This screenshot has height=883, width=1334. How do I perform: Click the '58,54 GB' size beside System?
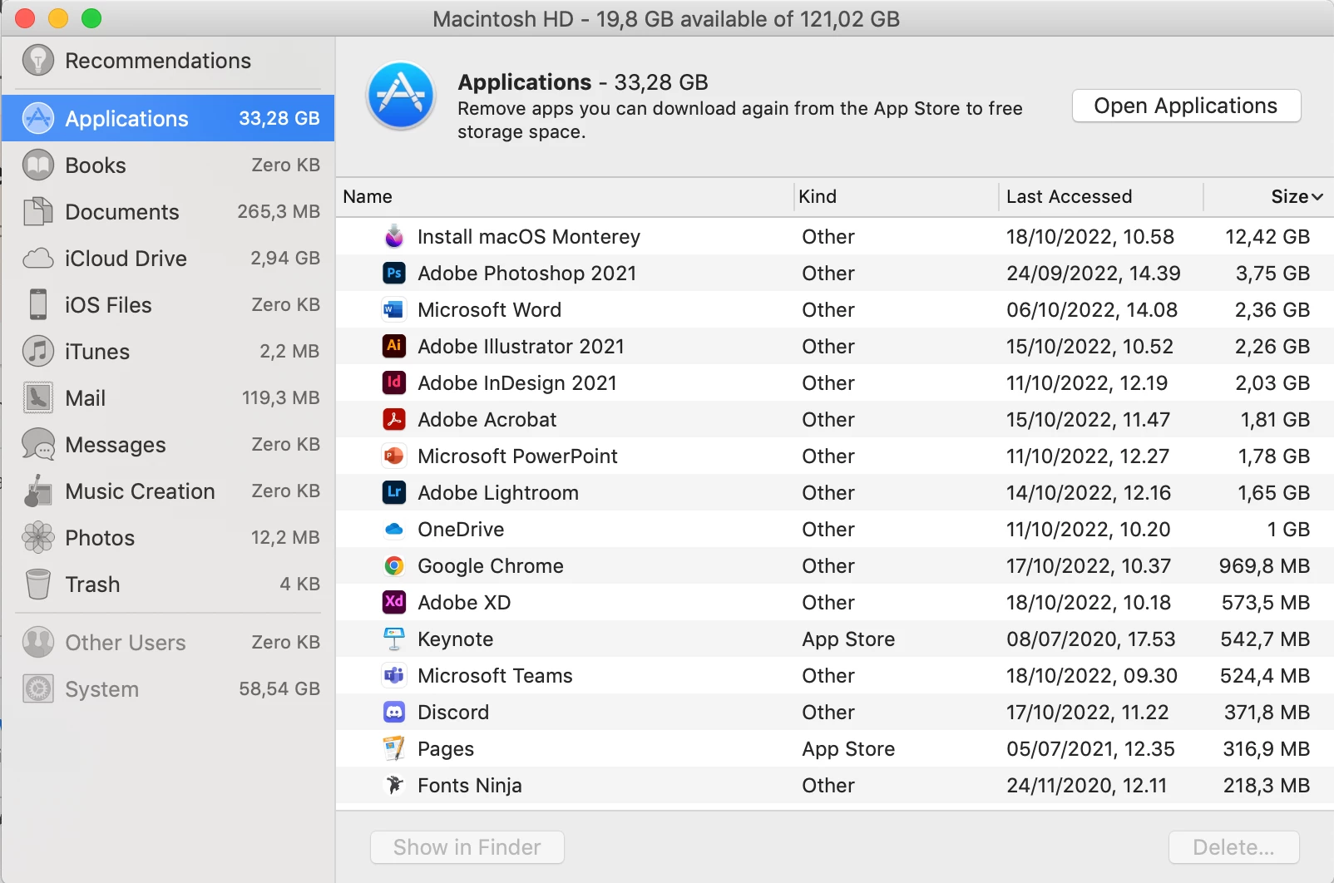[279, 689]
